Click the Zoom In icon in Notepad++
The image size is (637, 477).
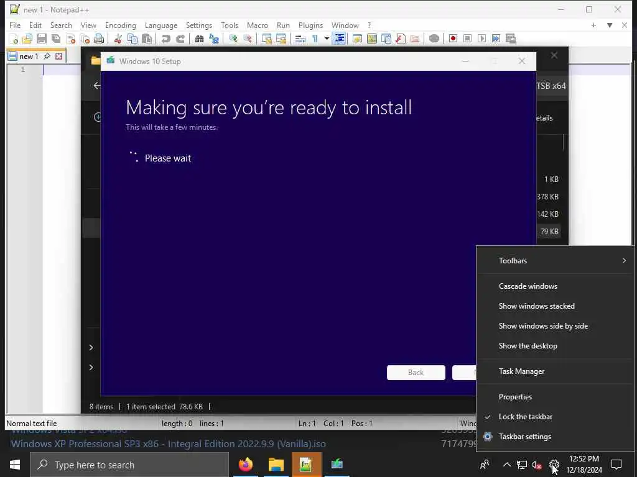tap(233, 39)
